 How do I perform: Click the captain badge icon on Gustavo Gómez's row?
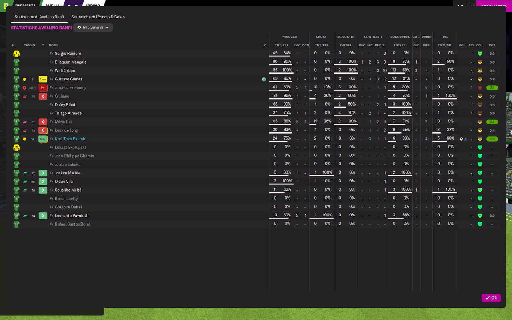click(264, 79)
